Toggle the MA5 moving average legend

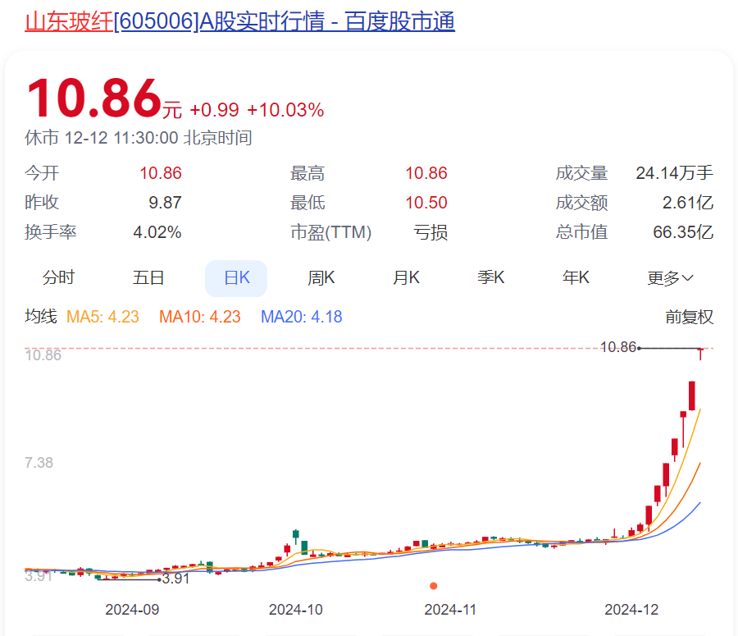[102, 317]
